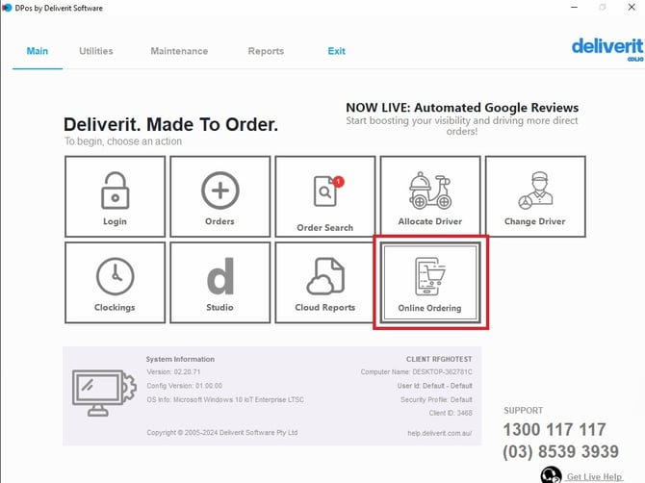645x483 pixels.
Task: Click the Exit tab
Action: [337, 51]
